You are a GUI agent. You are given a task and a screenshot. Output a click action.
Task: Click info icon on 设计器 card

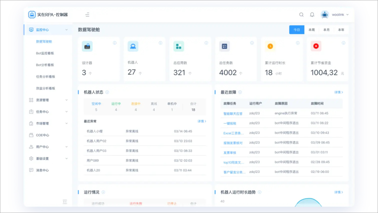click(x=115, y=43)
